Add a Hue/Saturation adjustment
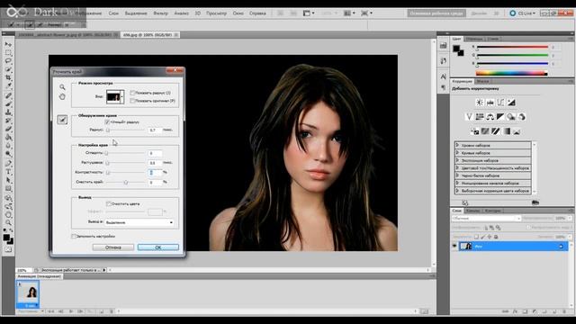The width and height of the screenshot is (576, 324). pos(480,117)
